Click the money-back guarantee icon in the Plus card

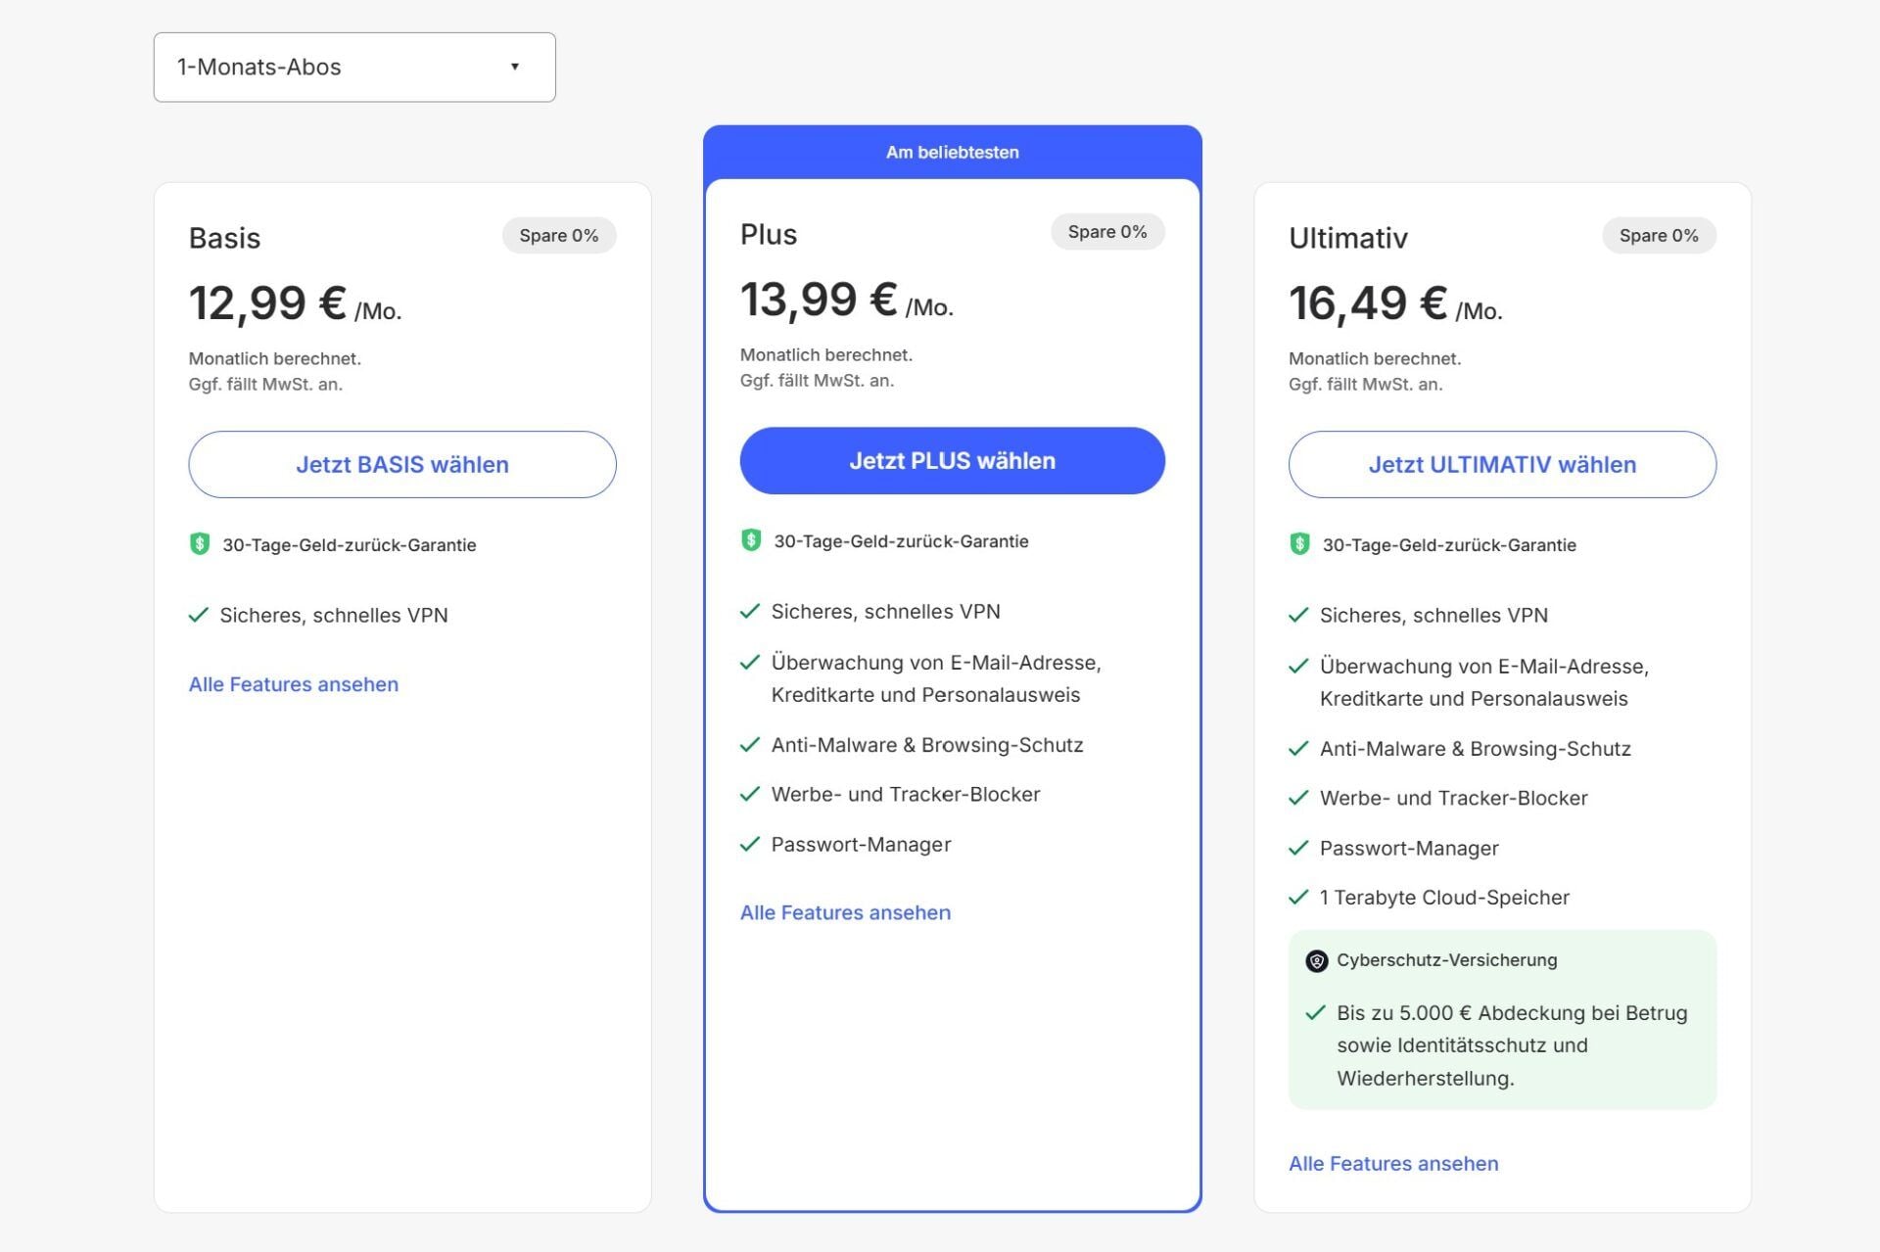point(750,540)
